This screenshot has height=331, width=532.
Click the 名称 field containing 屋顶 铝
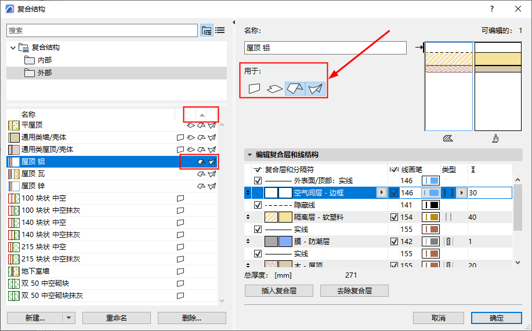(325, 48)
